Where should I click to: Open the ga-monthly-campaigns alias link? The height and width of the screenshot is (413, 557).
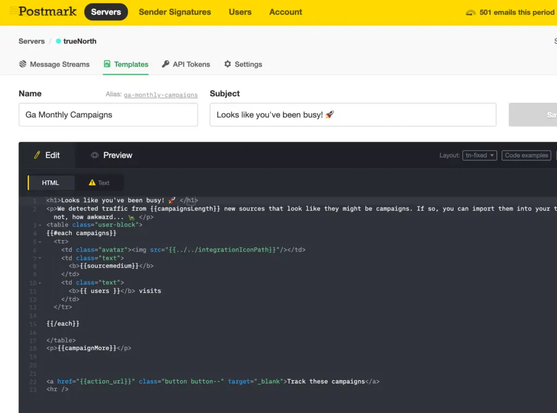[x=160, y=95]
